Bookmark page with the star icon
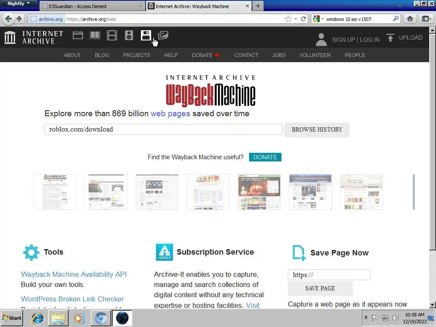Viewport: 436px width, 327px height. tap(288, 19)
